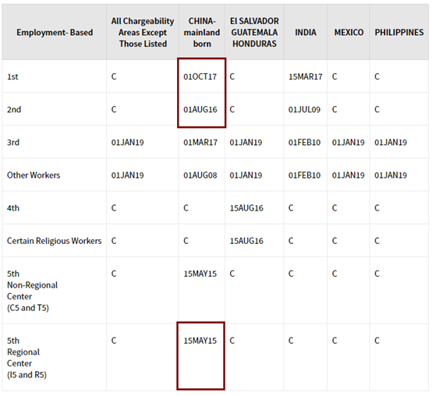Click the 01AUG16 date for China 2nd
The height and width of the screenshot is (396, 432).
coord(200,109)
